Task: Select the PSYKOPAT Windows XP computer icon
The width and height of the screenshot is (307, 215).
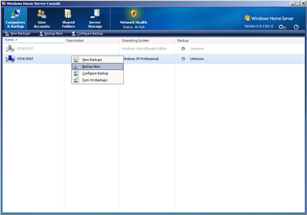Action: pos(10,58)
